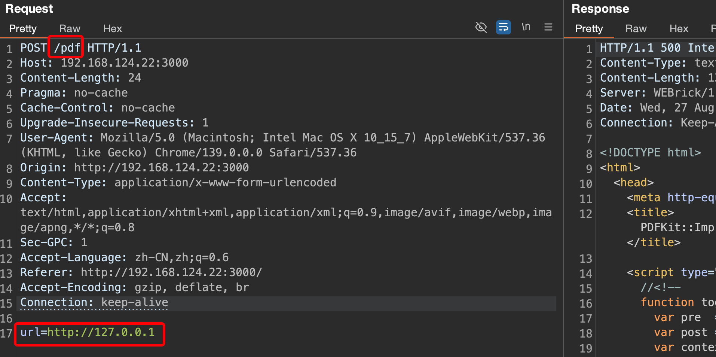
Task: Select the Response Pretty tab
Action: coord(589,29)
